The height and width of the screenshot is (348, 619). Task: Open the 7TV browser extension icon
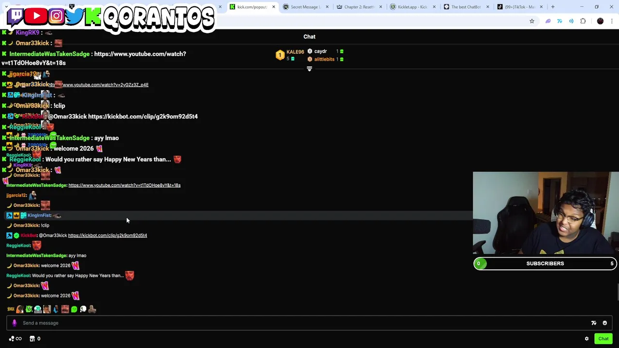[560, 21]
